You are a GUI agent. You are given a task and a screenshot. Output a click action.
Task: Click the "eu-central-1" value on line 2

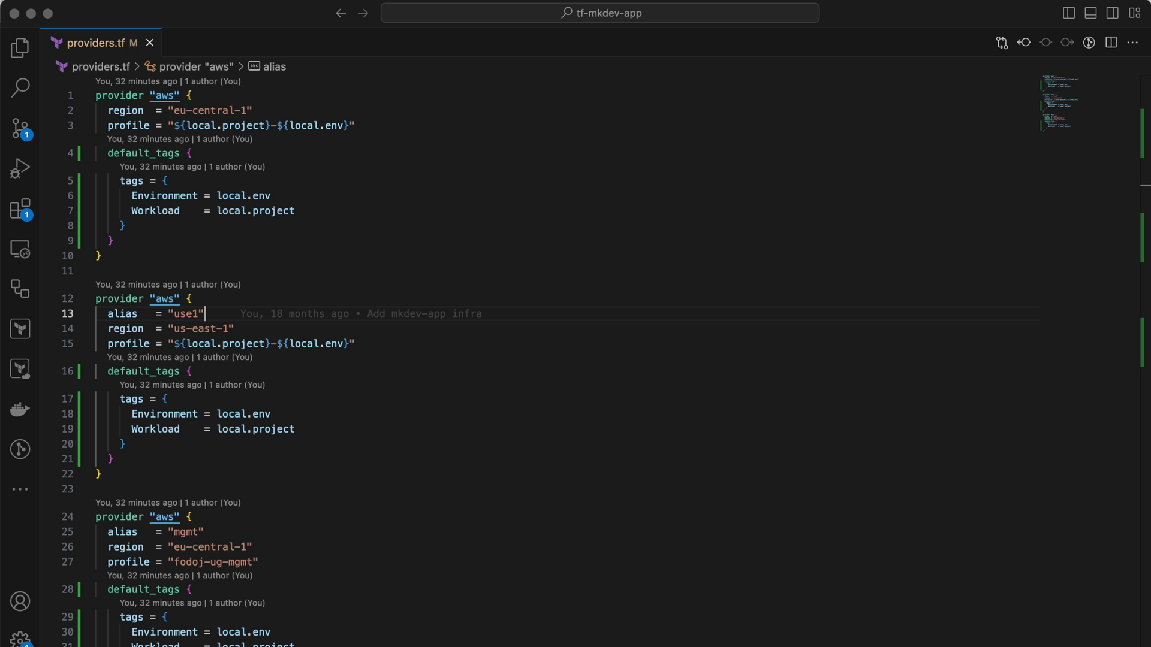tap(210, 110)
